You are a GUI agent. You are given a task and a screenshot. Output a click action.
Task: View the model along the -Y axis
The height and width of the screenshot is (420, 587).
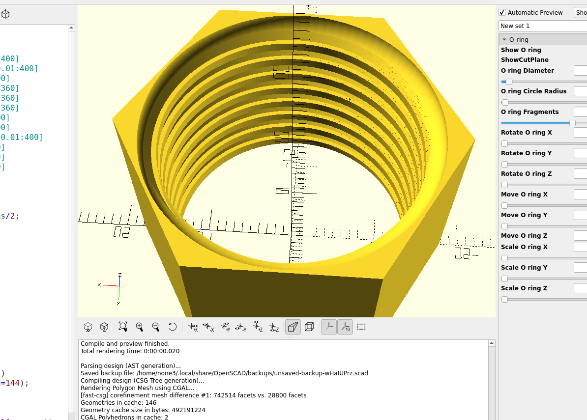241,327
